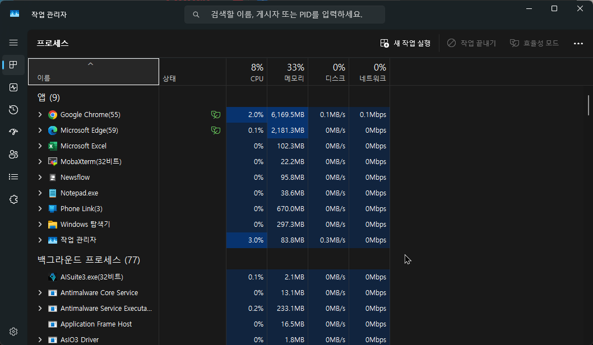Open the hamburger navigation menu

(x=13, y=43)
